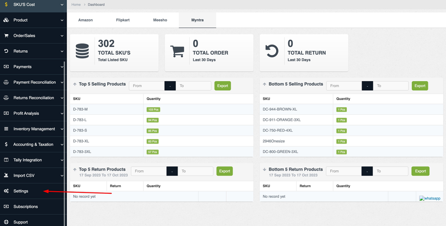Select the Myntra tab
The width and height of the screenshot is (446, 226).
(x=197, y=20)
